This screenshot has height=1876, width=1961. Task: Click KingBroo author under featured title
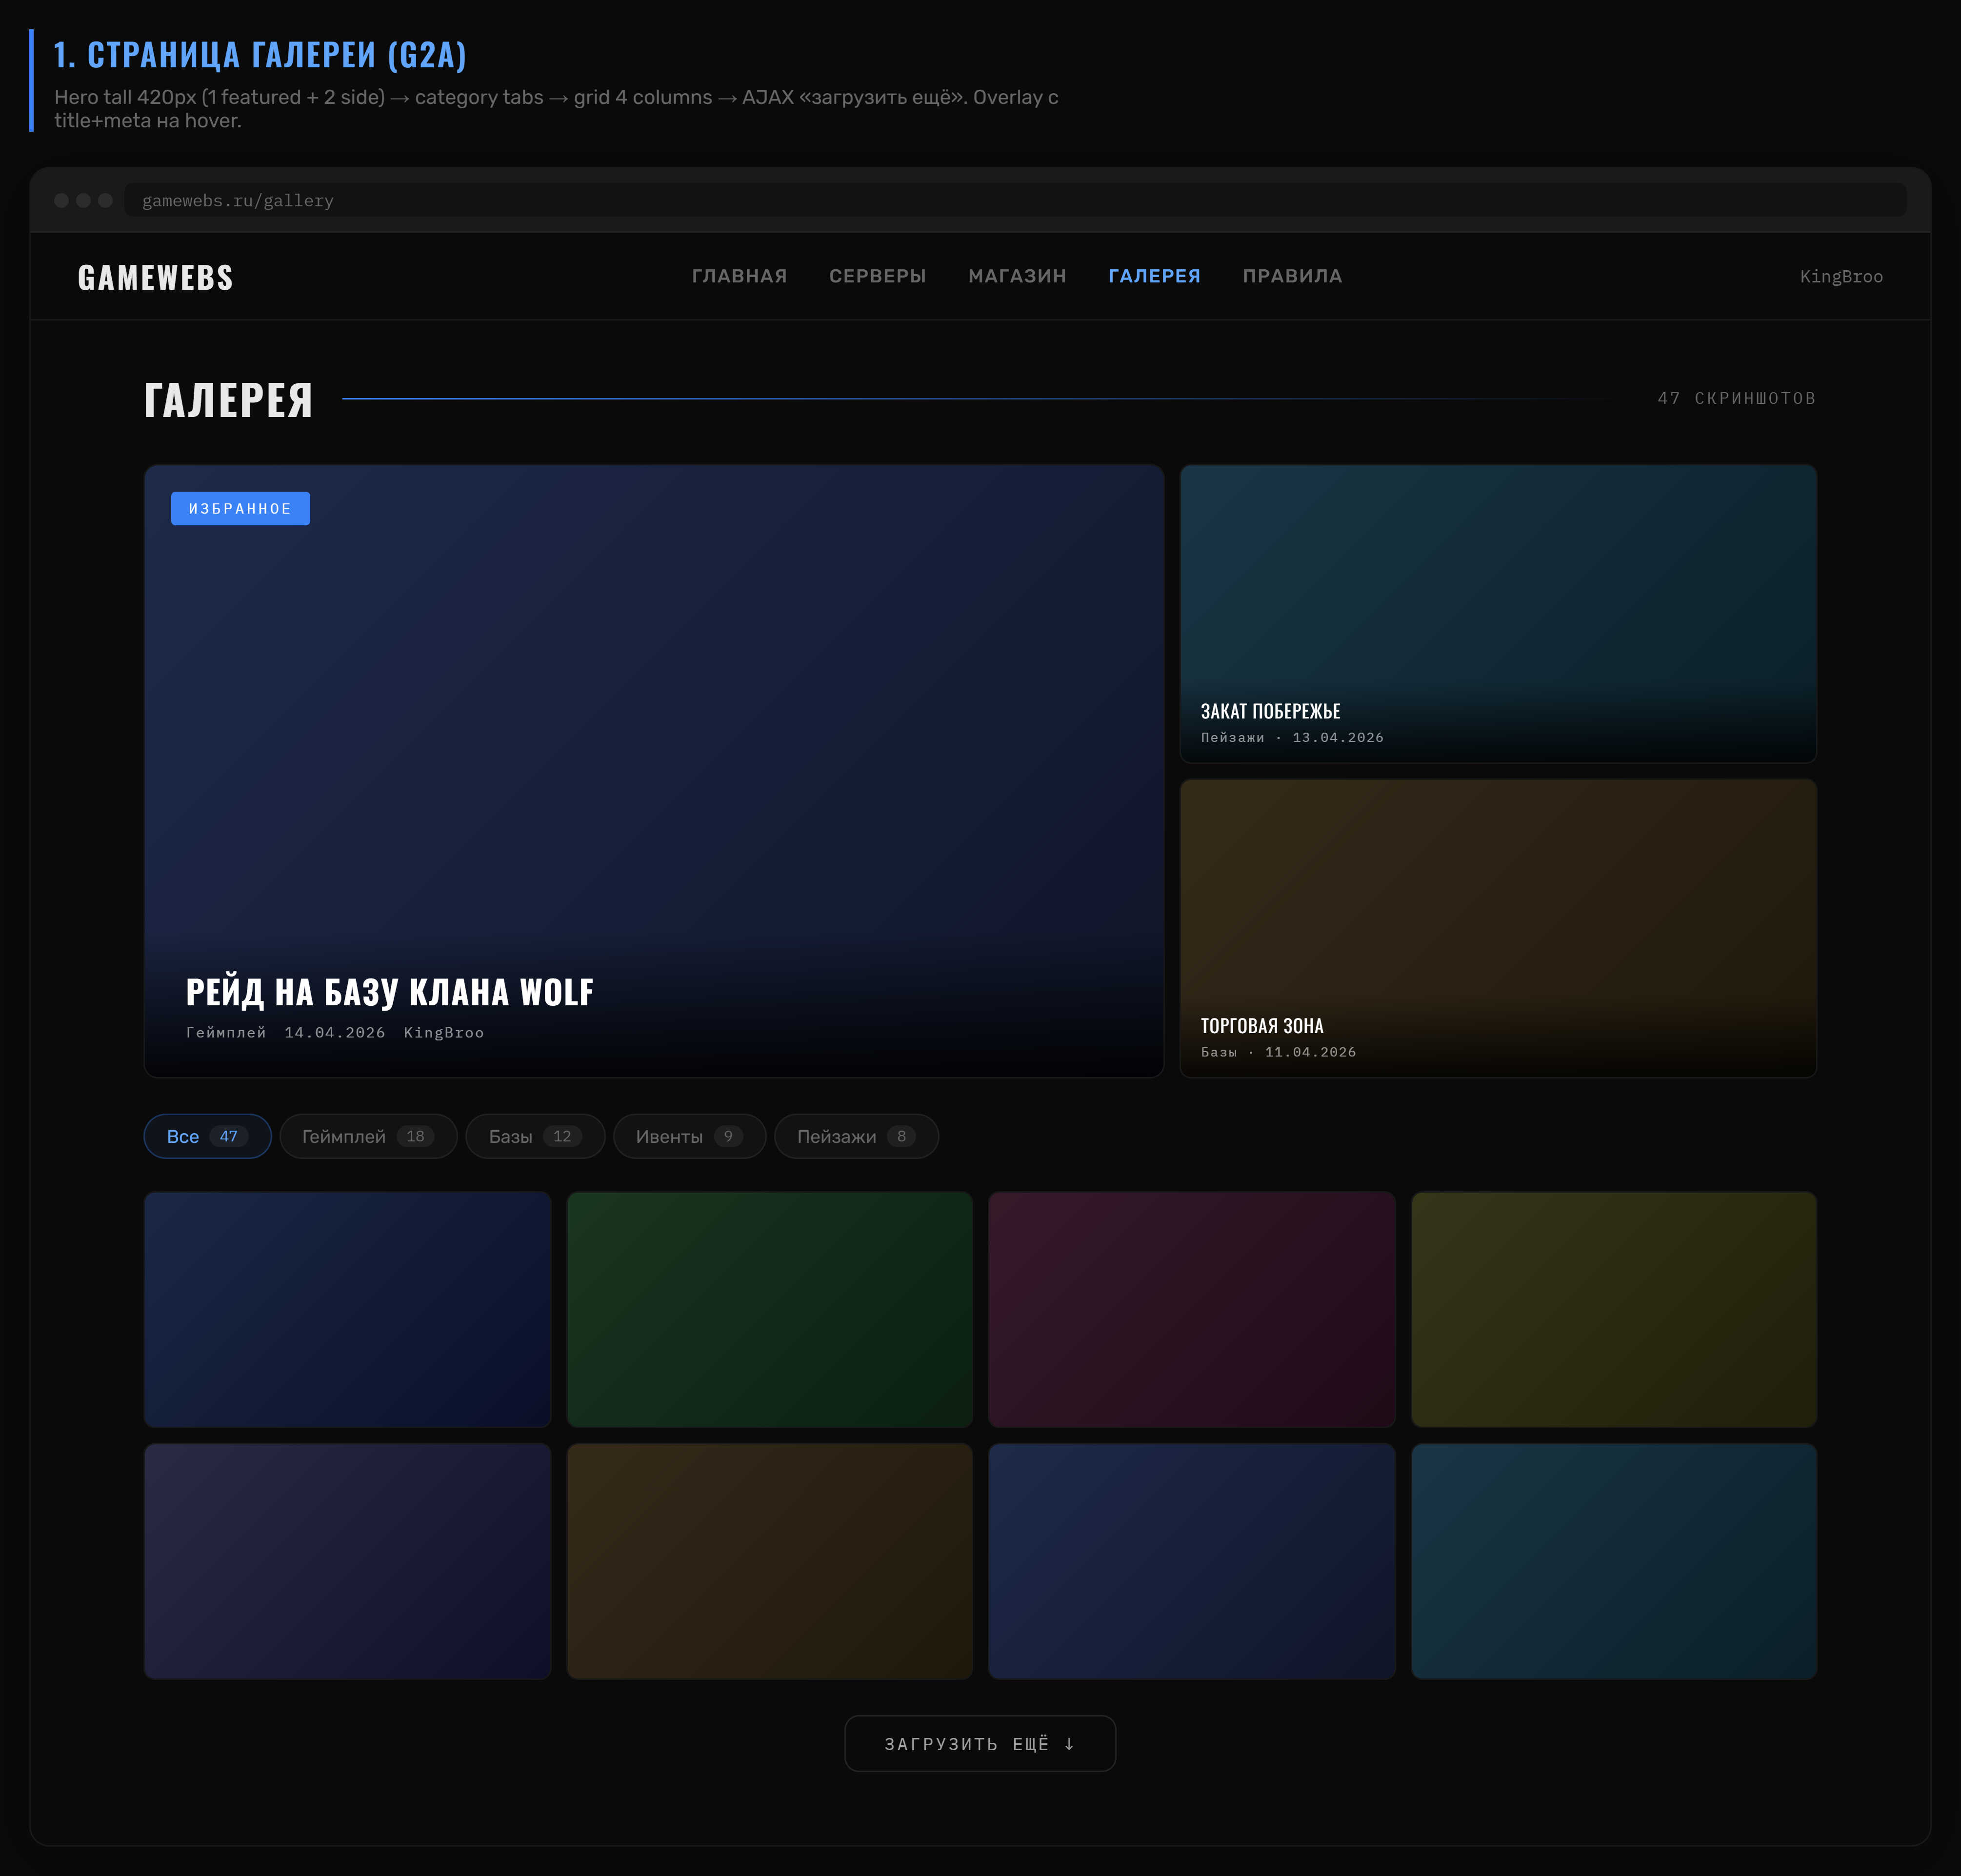443,1032
